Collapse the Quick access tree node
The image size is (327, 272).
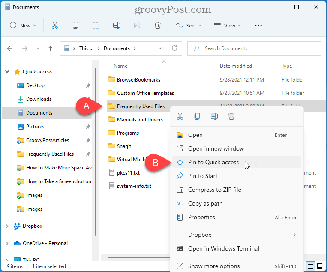point(7,72)
